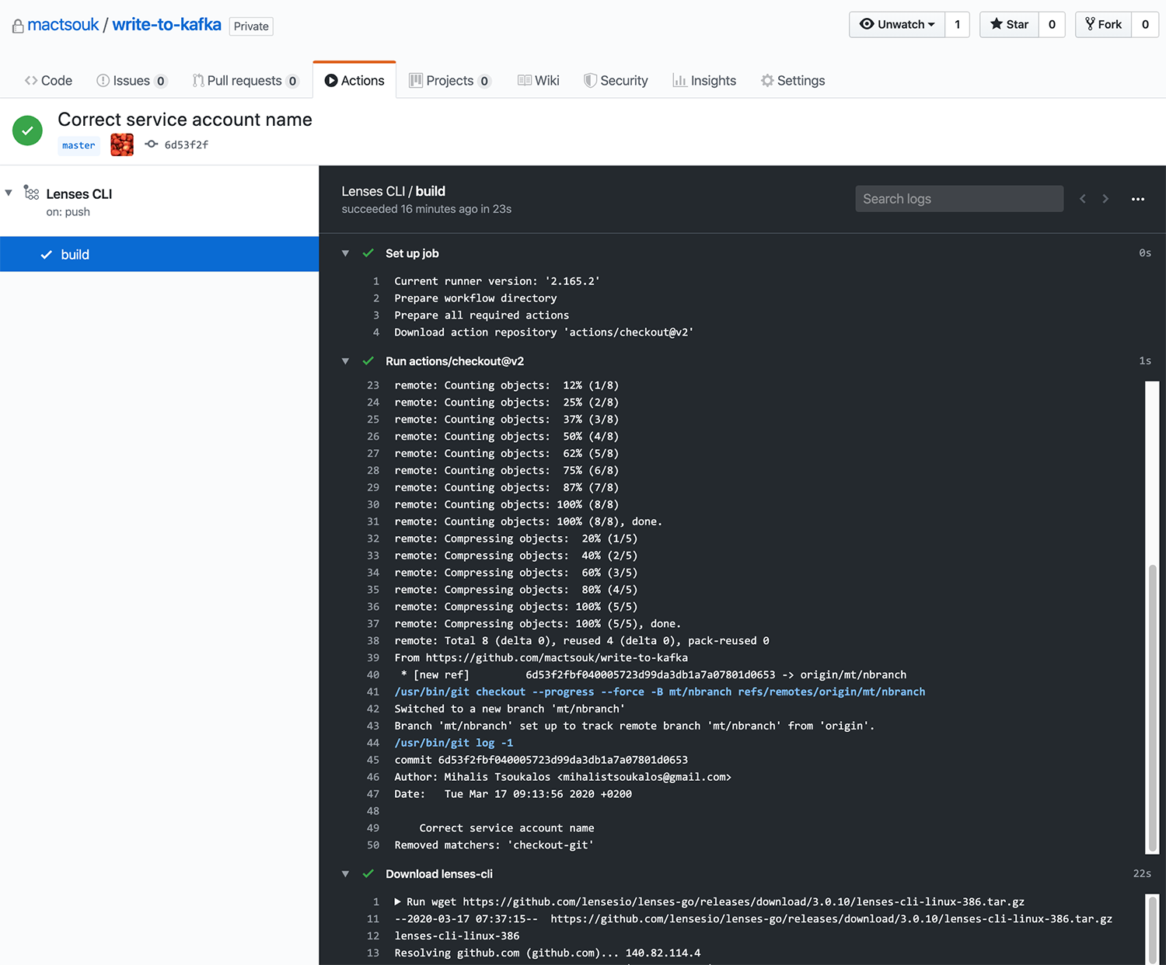
Task: Open the Unwatch dropdown
Action: (897, 25)
